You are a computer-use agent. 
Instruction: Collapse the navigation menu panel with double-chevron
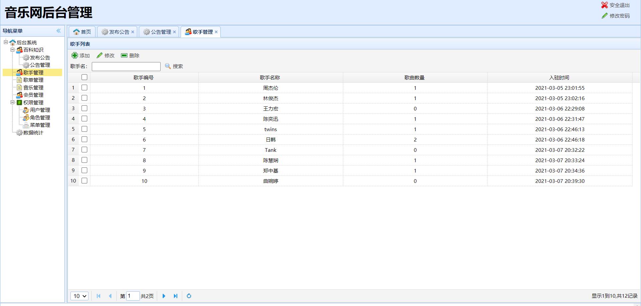coord(58,31)
